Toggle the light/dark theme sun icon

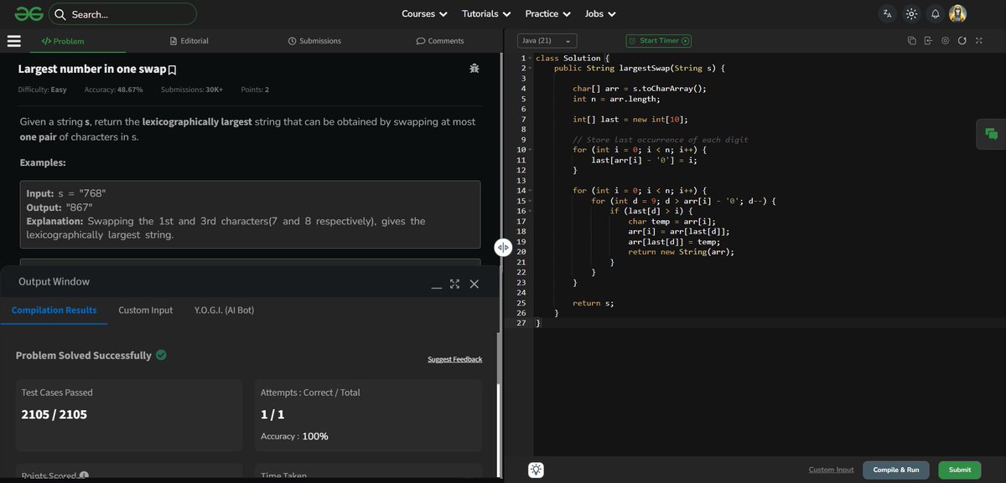(911, 13)
